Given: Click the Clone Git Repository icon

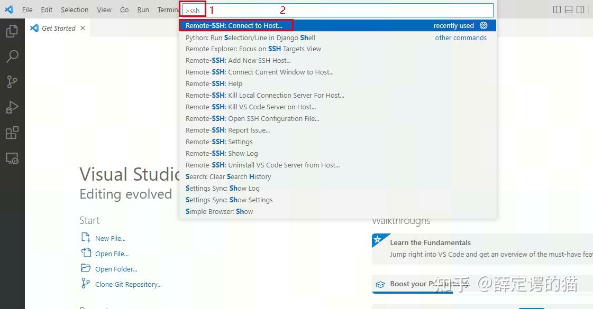Looking at the screenshot, I should pyautogui.click(x=86, y=283).
